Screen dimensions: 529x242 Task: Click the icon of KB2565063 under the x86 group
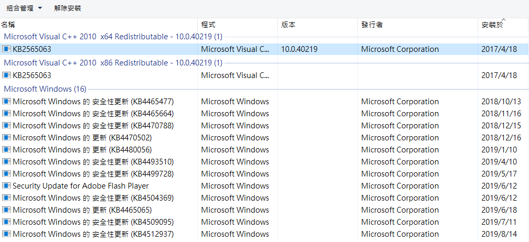click(x=6, y=75)
